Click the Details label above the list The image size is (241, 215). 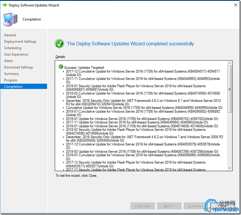pos(61,57)
